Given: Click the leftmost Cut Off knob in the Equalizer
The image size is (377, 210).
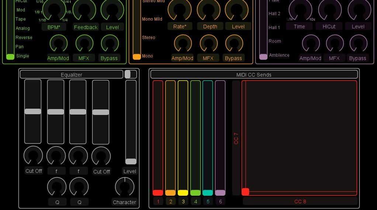Looking at the screenshot, I should point(33,155).
